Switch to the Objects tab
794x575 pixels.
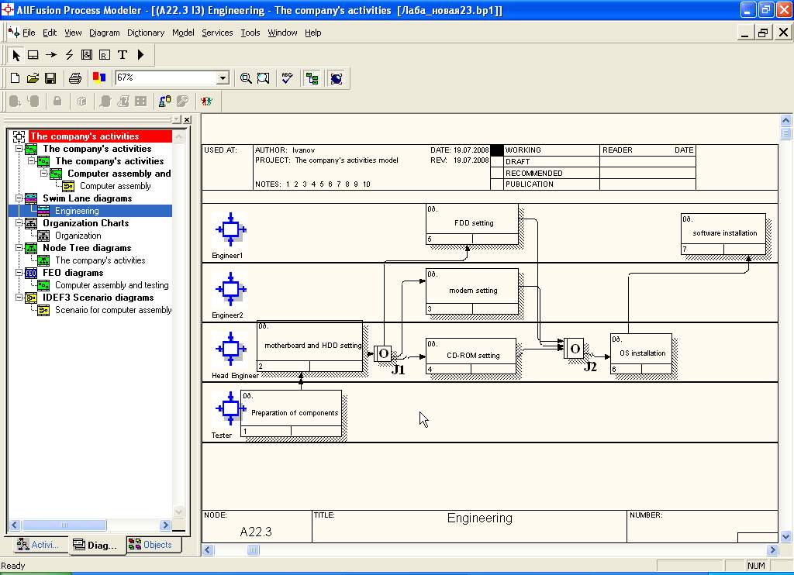(151, 545)
